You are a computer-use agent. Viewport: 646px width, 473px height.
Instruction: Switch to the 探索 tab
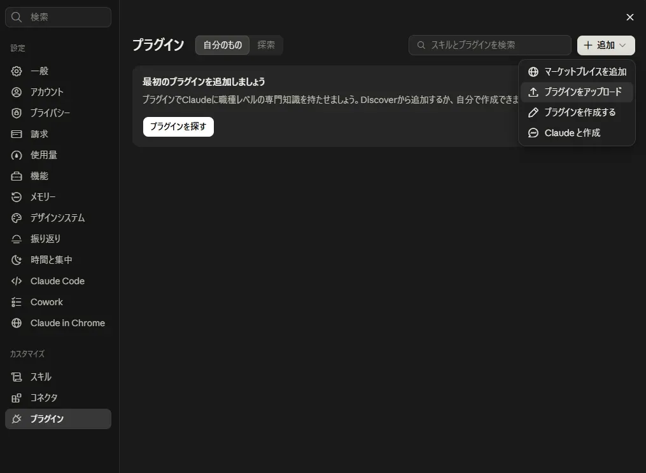coord(266,45)
